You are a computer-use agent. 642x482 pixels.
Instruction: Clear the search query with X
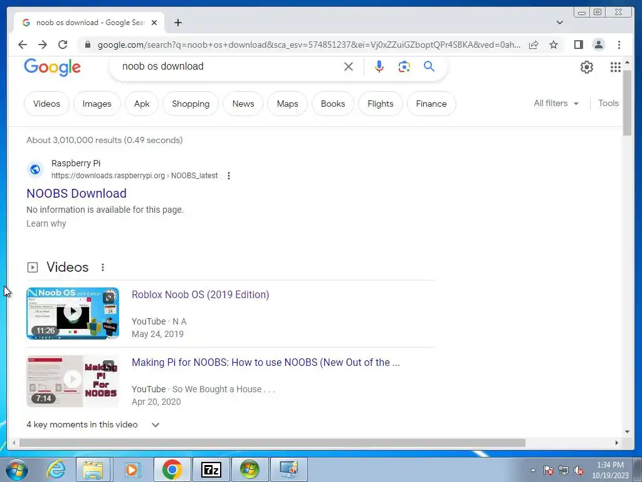349,67
